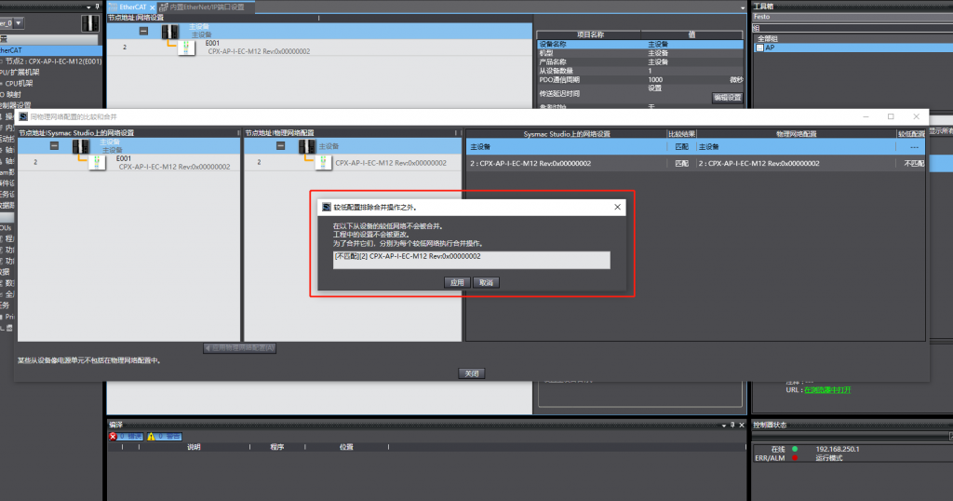
Task: Open the 在浏览器中打开 URL link
Action: tap(827, 390)
